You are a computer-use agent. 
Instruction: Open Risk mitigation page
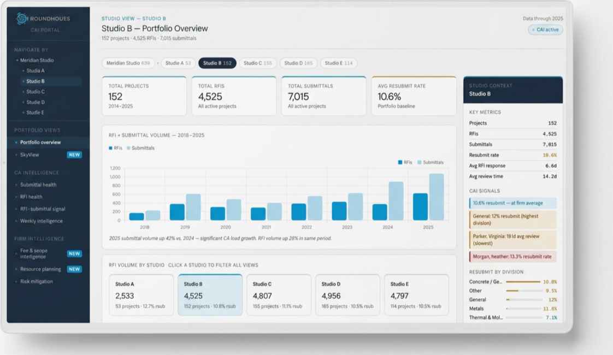pos(37,281)
